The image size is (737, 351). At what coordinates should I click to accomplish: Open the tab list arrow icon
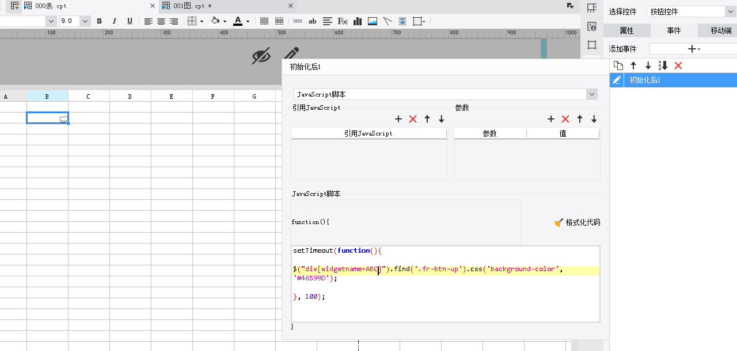pyautogui.click(x=570, y=6)
